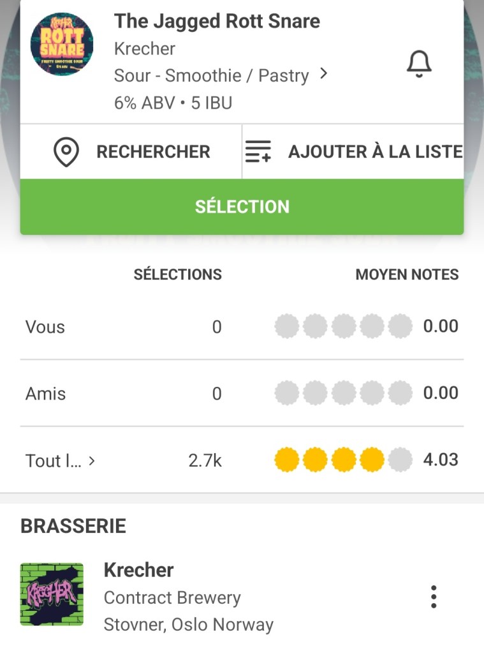Screen dimensions: 484x653
Task: Open the three-dot menu for Krecher brewery
Action: pos(434,596)
